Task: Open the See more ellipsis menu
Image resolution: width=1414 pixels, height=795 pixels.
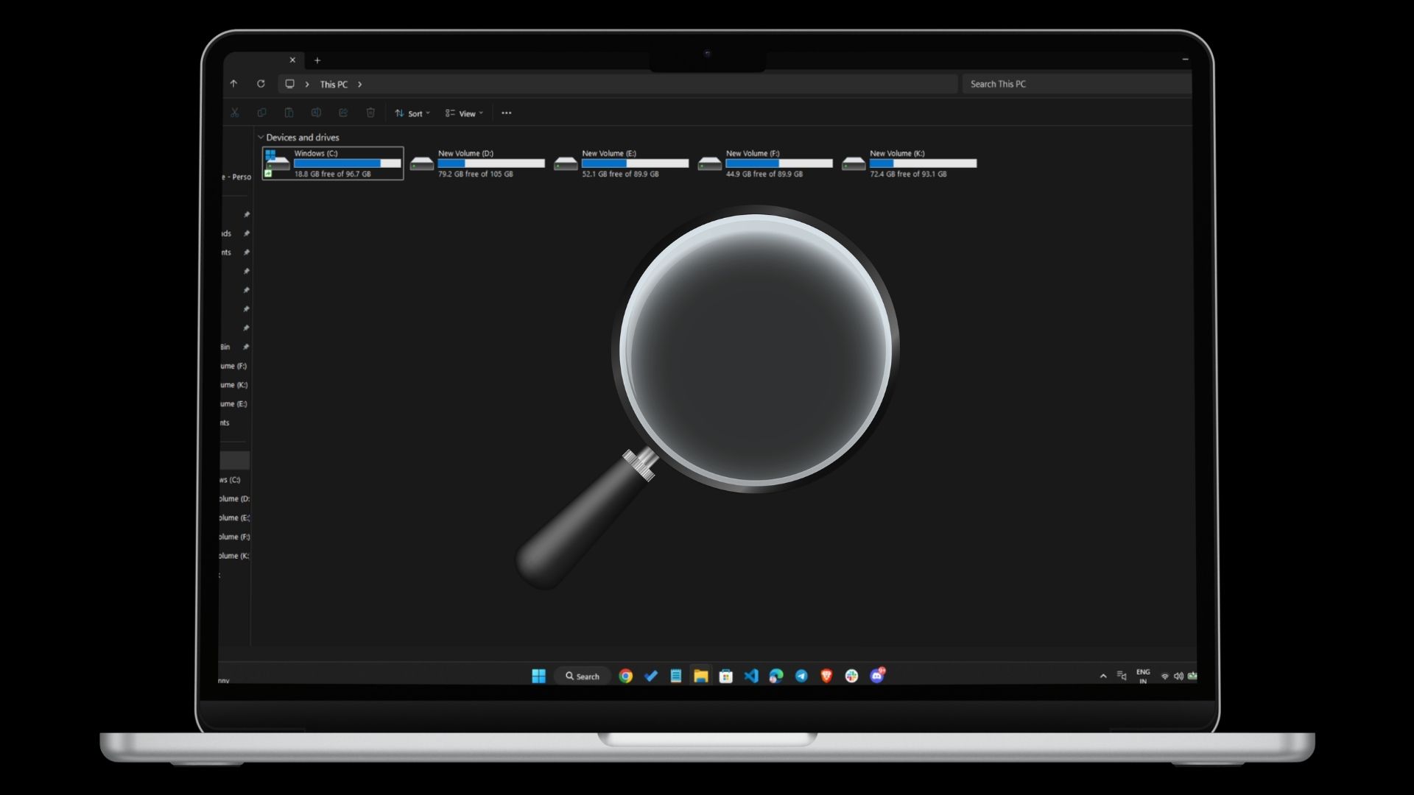Action: click(507, 113)
